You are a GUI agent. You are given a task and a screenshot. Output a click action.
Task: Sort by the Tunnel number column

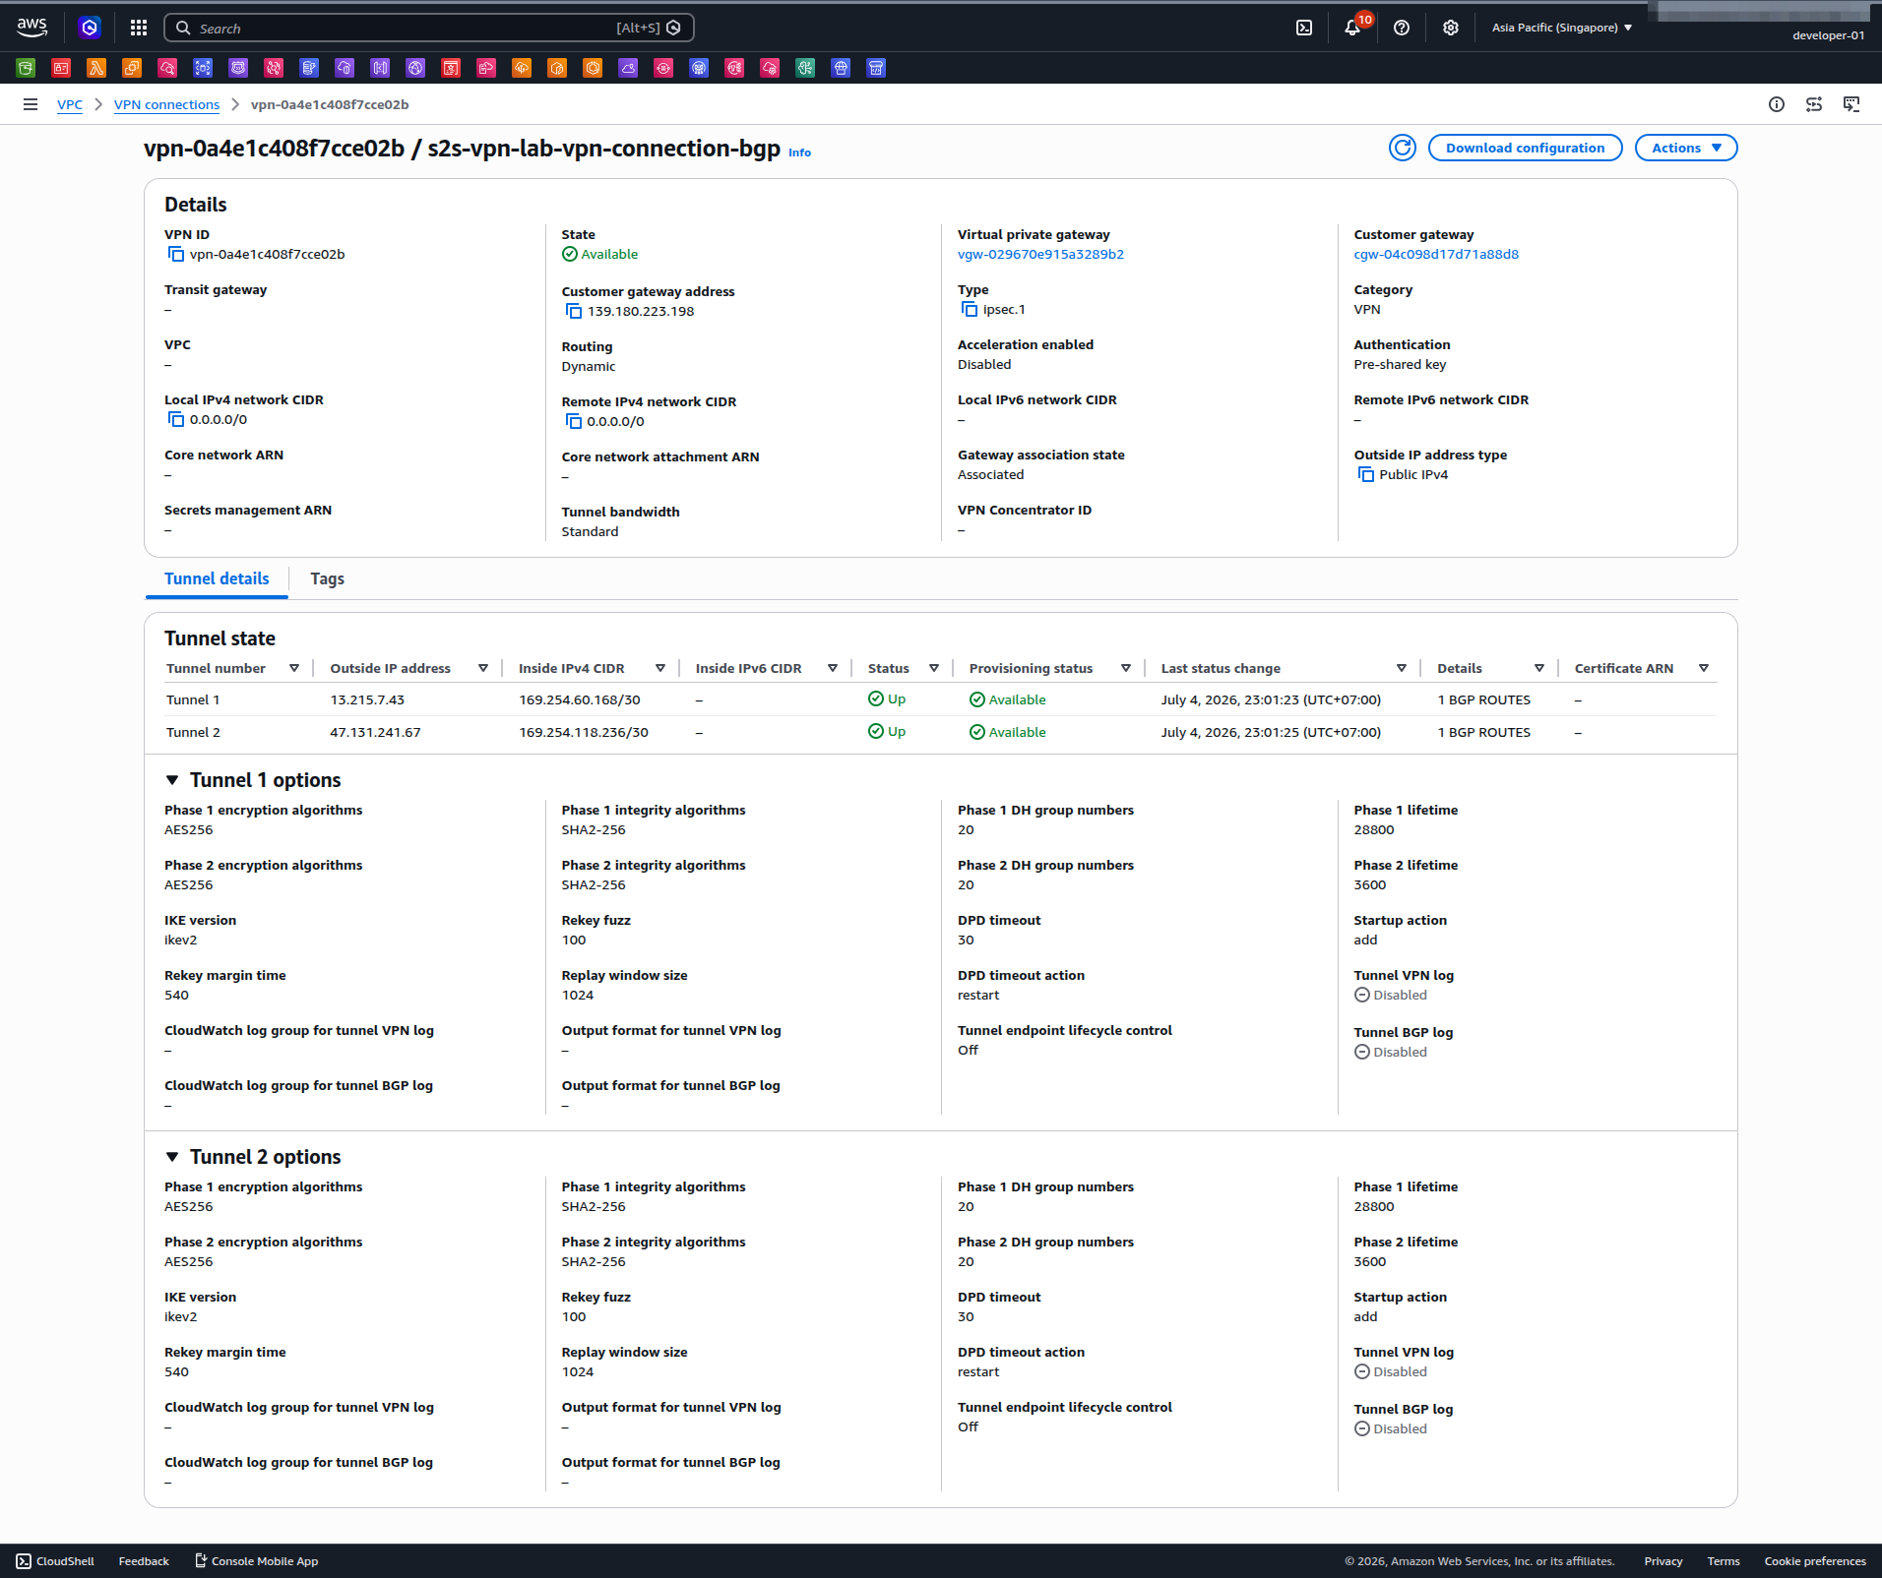click(x=294, y=668)
